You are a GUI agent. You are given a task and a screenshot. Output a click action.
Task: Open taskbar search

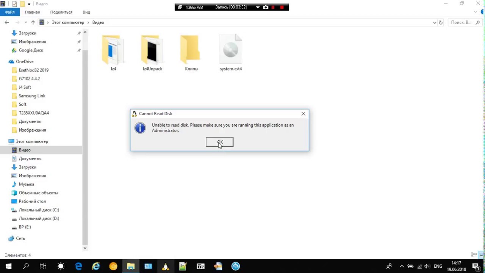pos(26,266)
